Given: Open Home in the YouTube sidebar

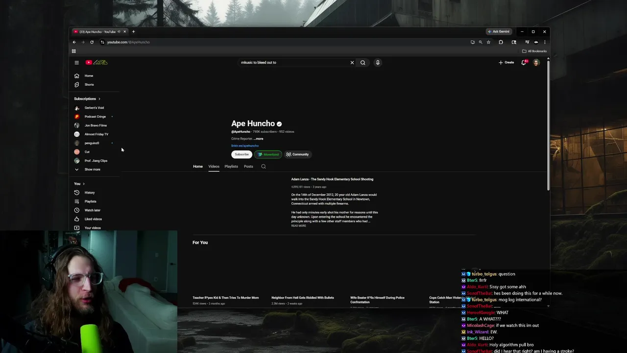Looking at the screenshot, I should pos(89,76).
